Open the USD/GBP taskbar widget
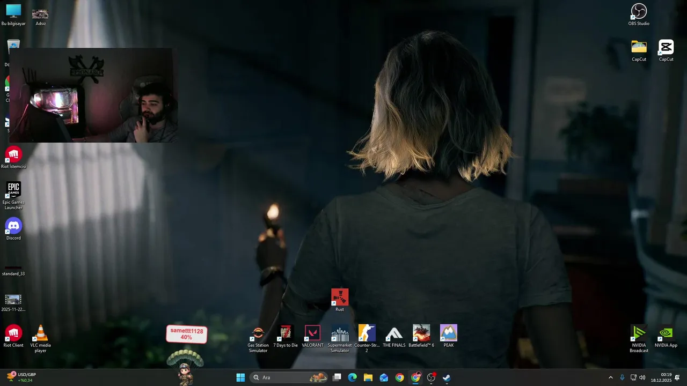687x386 pixels. click(21, 377)
